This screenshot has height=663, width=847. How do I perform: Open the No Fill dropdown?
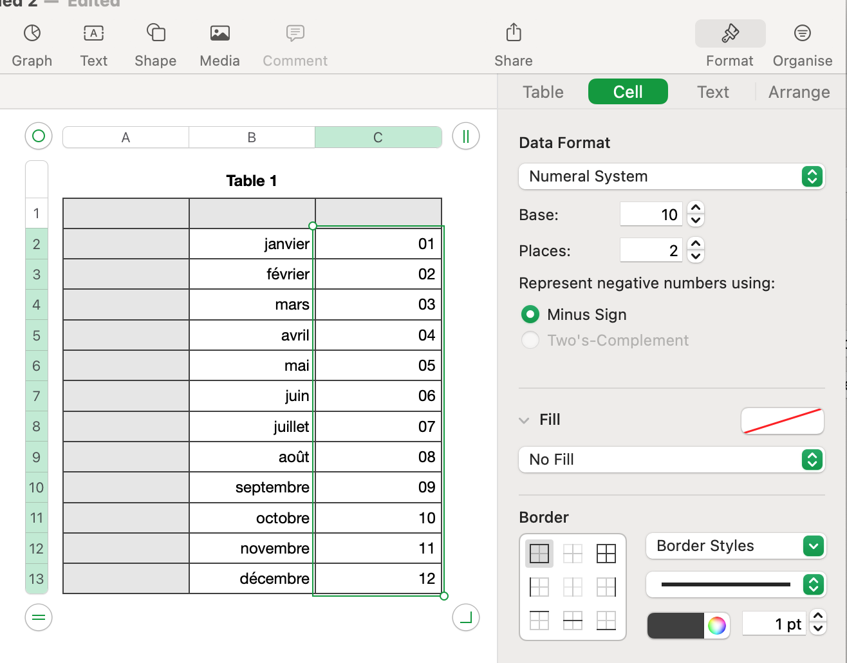coord(671,459)
